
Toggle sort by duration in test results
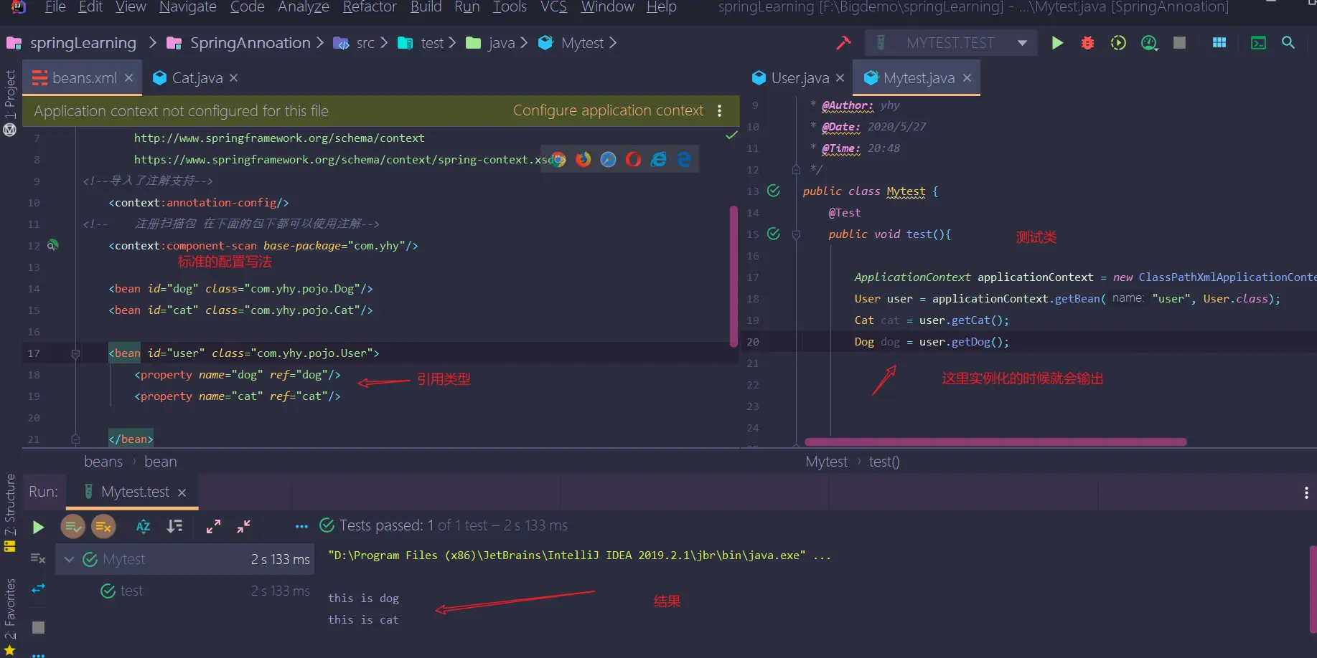[x=174, y=527]
